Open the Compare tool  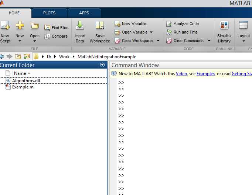pyautogui.click(x=56, y=36)
